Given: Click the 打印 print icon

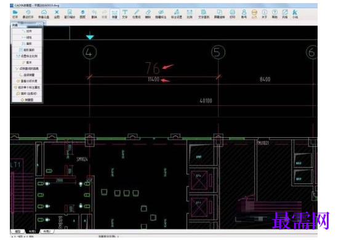Looking at the screenshot, I should pyautogui.click(x=233, y=14).
